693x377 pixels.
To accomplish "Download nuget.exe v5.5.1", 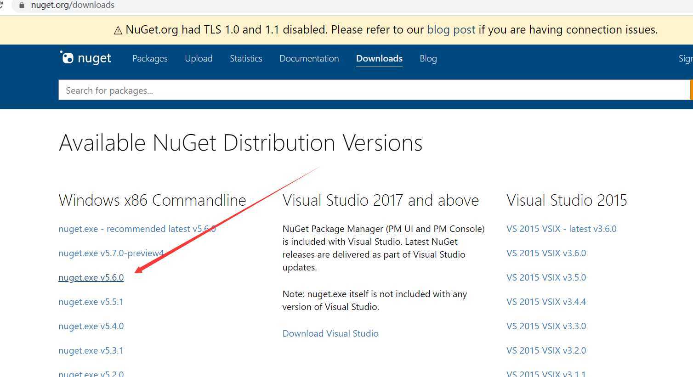I will [91, 302].
